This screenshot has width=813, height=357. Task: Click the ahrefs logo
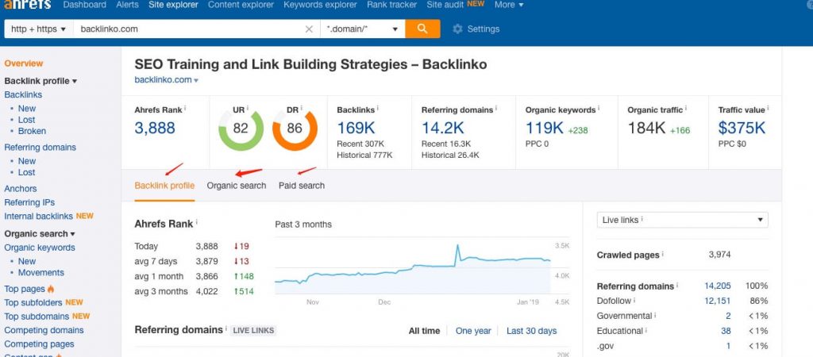pyautogui.click(x=27, y=5)
